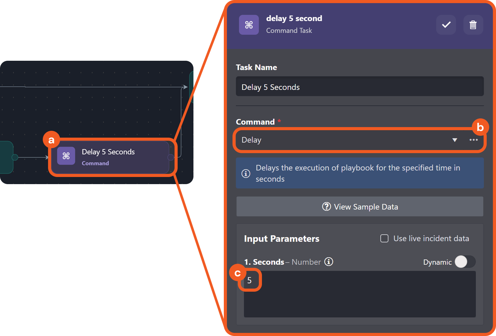Image resolution: width=496 pixels, height=336 pixels.
Task: Click the View Sample Data button
Action: [360, 206]
